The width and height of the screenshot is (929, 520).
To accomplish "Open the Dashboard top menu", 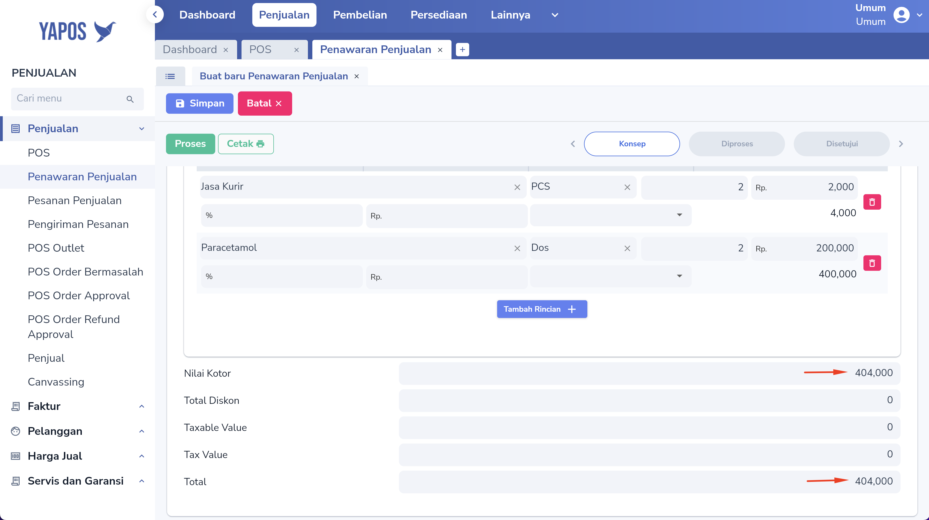I will 207,15.
